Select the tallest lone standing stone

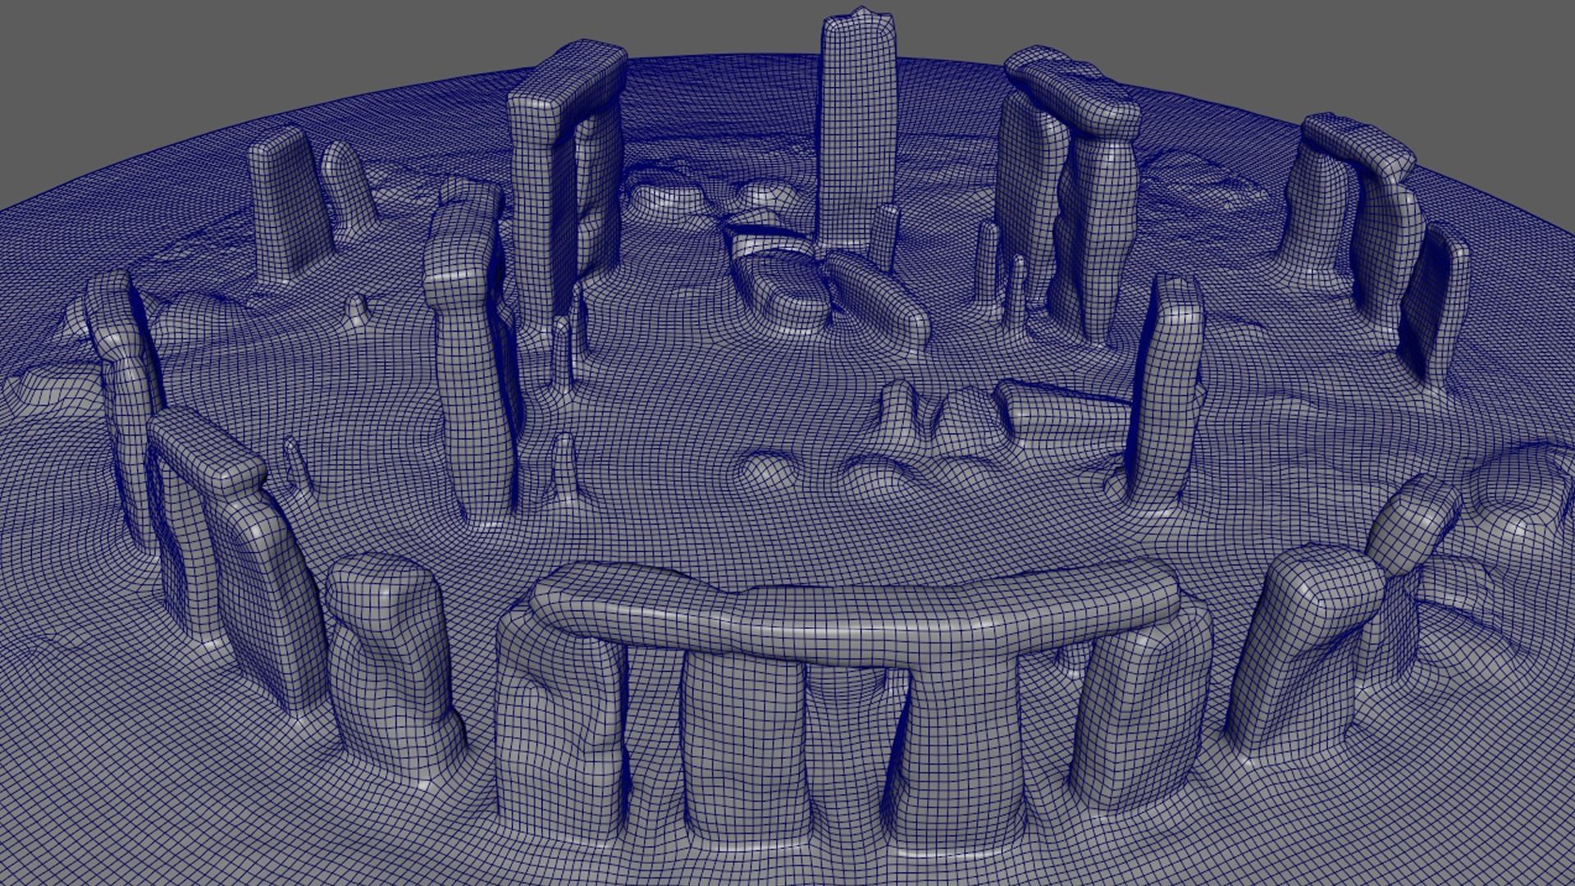(x=858, y=131)
